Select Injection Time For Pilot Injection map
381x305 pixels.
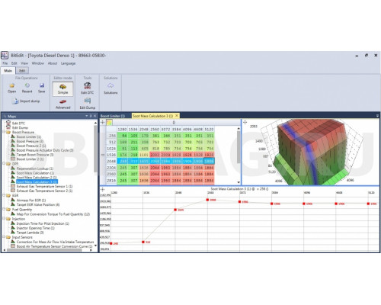[x=43, y=223]
